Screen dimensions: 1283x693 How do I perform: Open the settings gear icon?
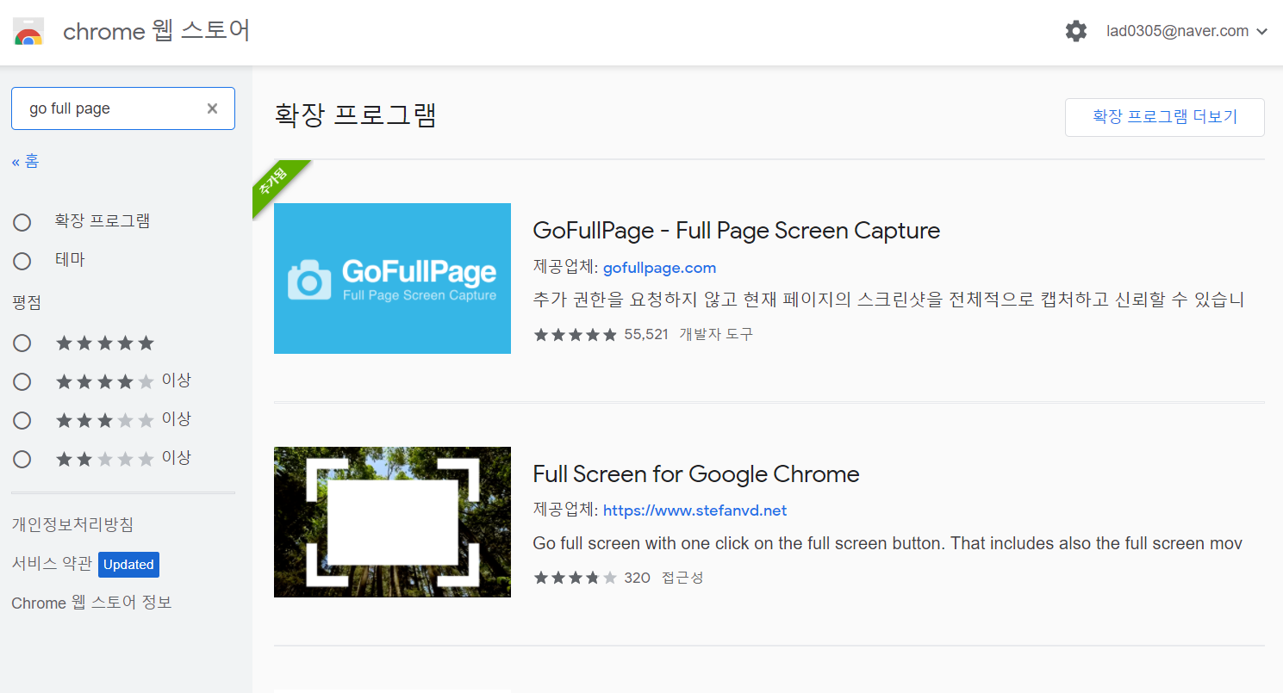pos(1076,31)
